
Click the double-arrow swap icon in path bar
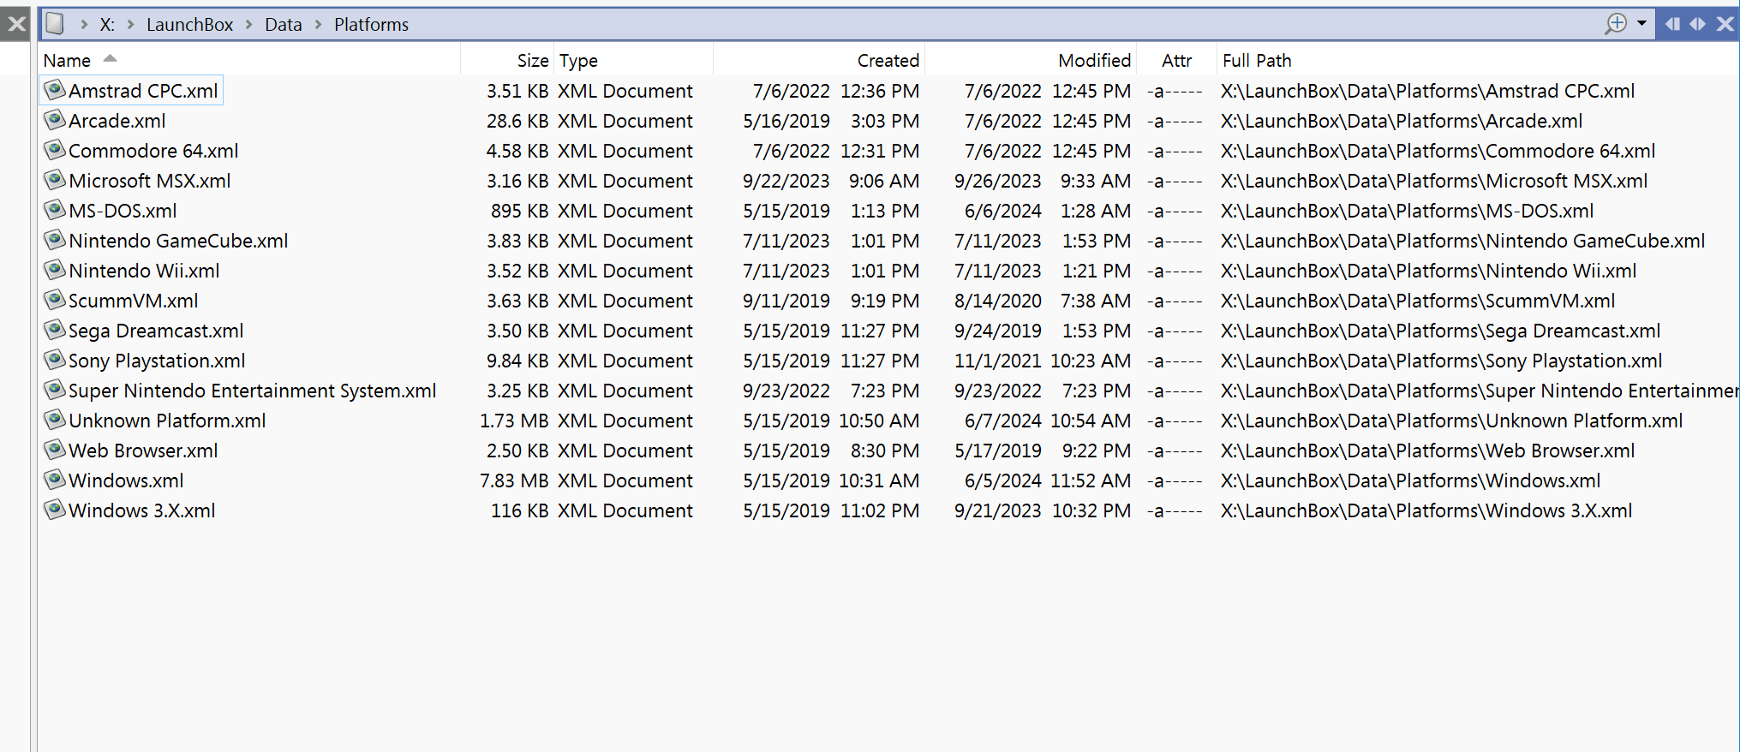pos(1697,24)
